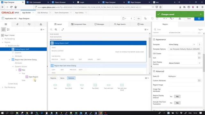This screenshot has height=115, width=205.
Task: Open the Shared Components tab icon
Action: pyautogui.click(x=41, y=24)
